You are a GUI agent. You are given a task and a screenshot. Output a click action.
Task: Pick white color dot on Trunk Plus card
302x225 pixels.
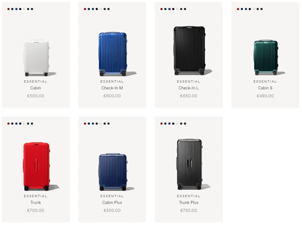tap(177, 124)
